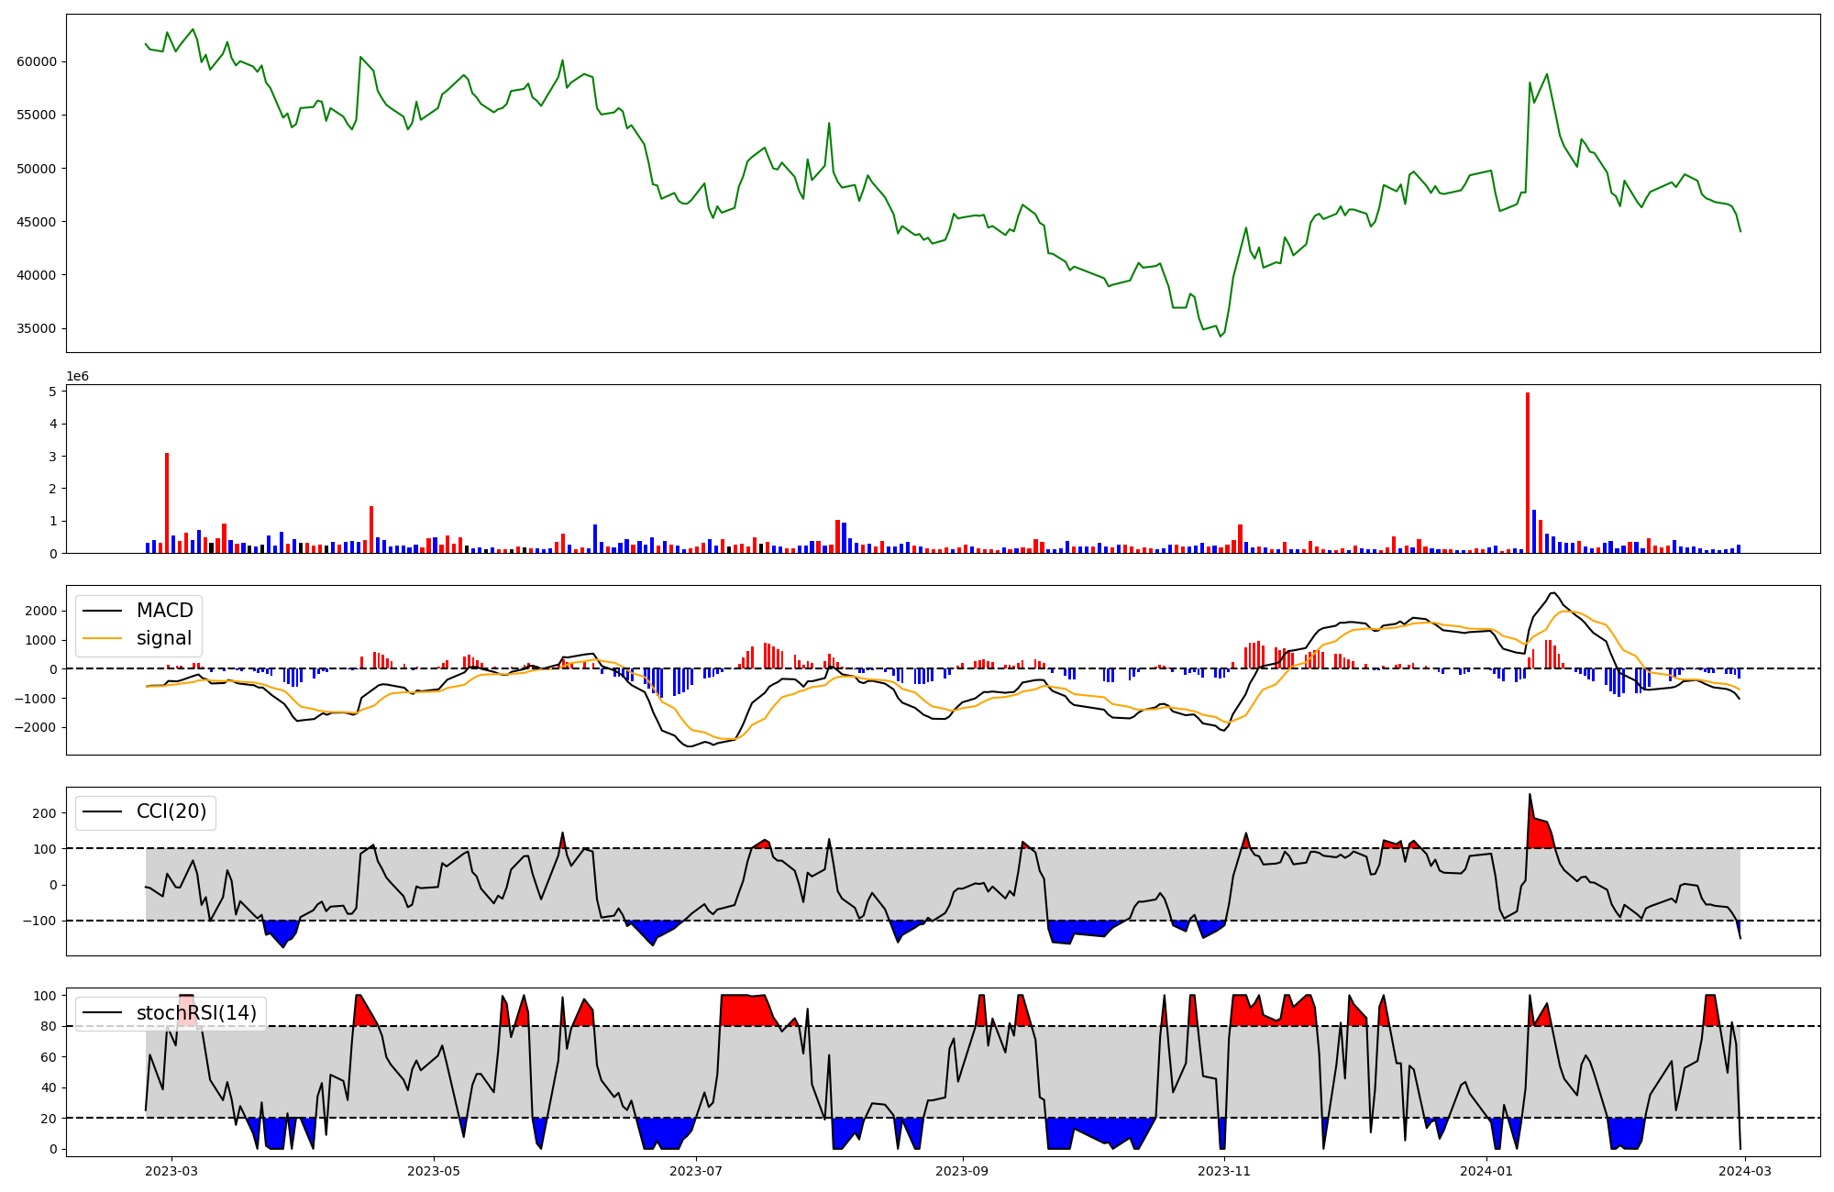Click the 60000 price axis label
1834x1192 pixels.
point(37,61)
